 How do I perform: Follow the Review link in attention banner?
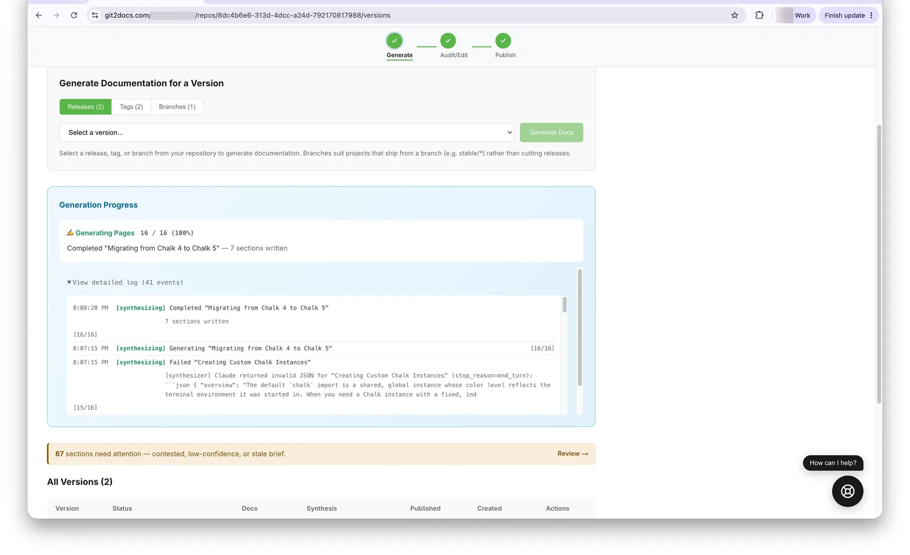pyautogui.click(x=572, y=454)
